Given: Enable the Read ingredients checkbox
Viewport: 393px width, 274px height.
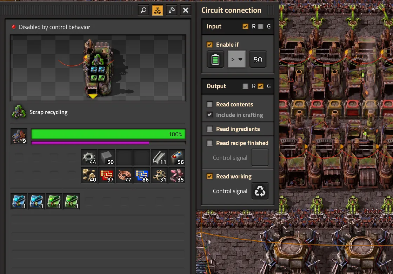Looking at the screenshot, I should [x=210, y=129].
